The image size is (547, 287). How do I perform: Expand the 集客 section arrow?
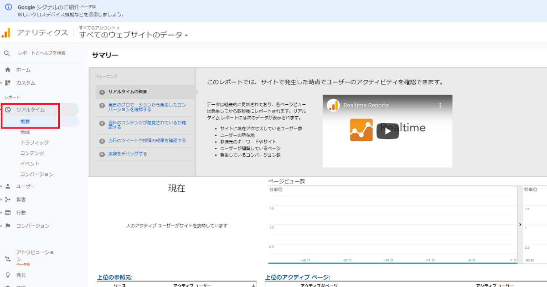tap(2, 200)
